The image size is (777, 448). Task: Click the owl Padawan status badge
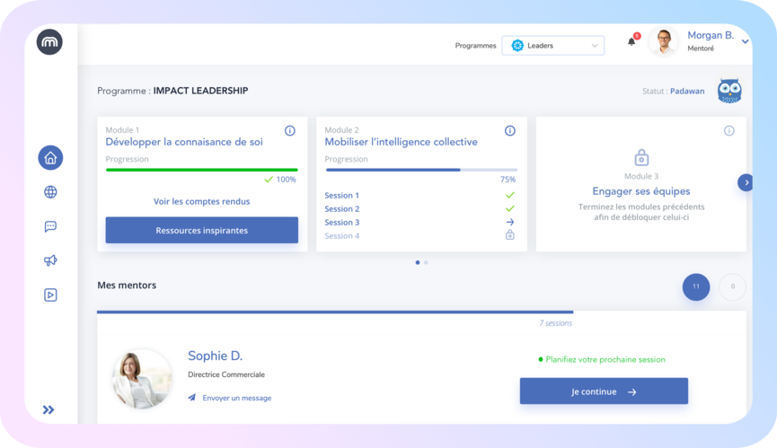tap(728, 91)
